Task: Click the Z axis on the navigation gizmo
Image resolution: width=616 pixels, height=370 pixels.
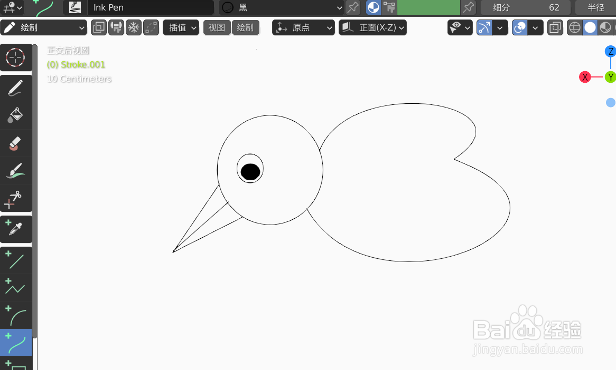Action: (611, 51)
